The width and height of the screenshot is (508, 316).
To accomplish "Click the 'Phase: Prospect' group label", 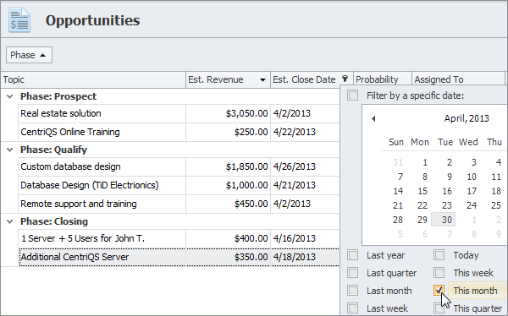I will (x=58, y=96).
